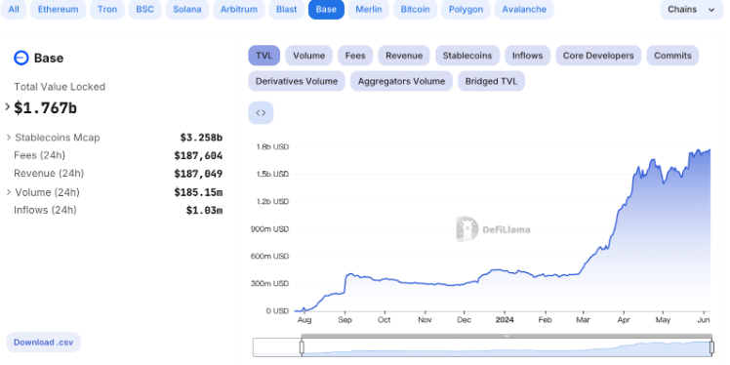Toggle the Volume chart metric
Image resolution: width=730 pixels, height=365 pixels.
pos(308,56)
